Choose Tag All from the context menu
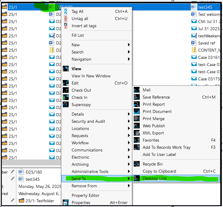 97,11
